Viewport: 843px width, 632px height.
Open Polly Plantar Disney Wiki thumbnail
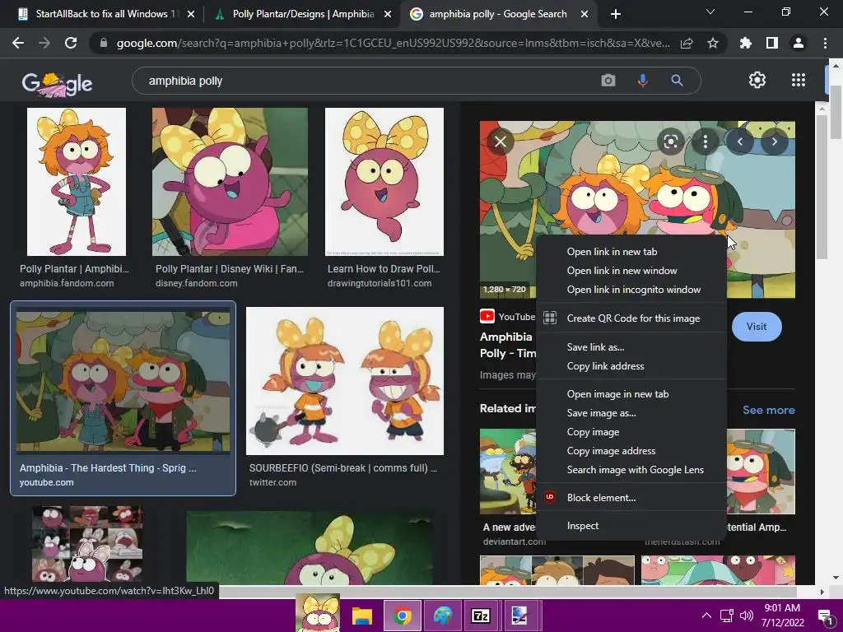click(x=231, y=182)
